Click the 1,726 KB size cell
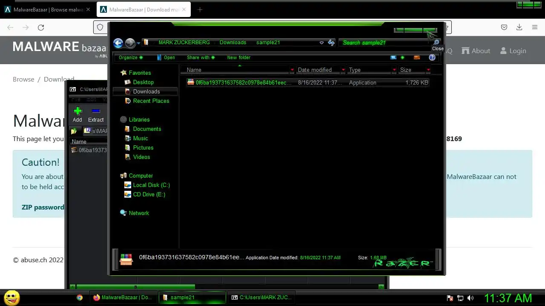 [417, 82]
